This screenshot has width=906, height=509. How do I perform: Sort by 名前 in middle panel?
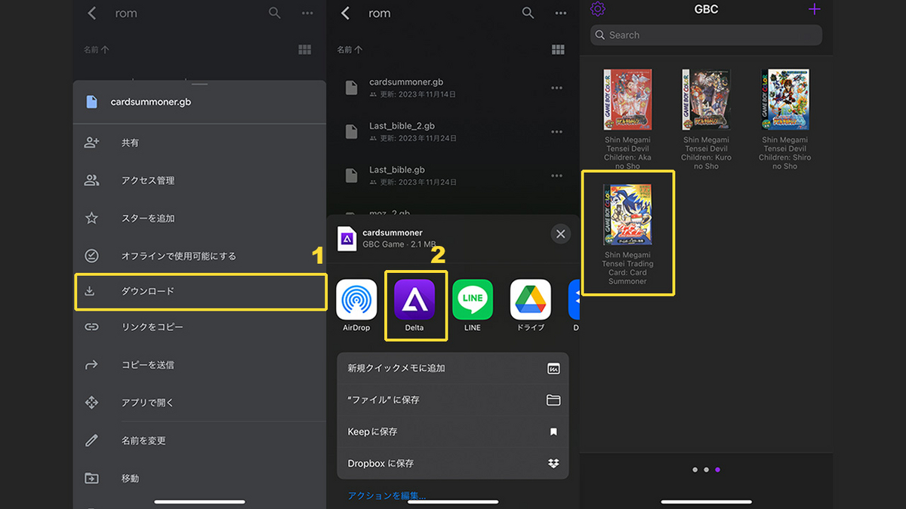point(350,50)
